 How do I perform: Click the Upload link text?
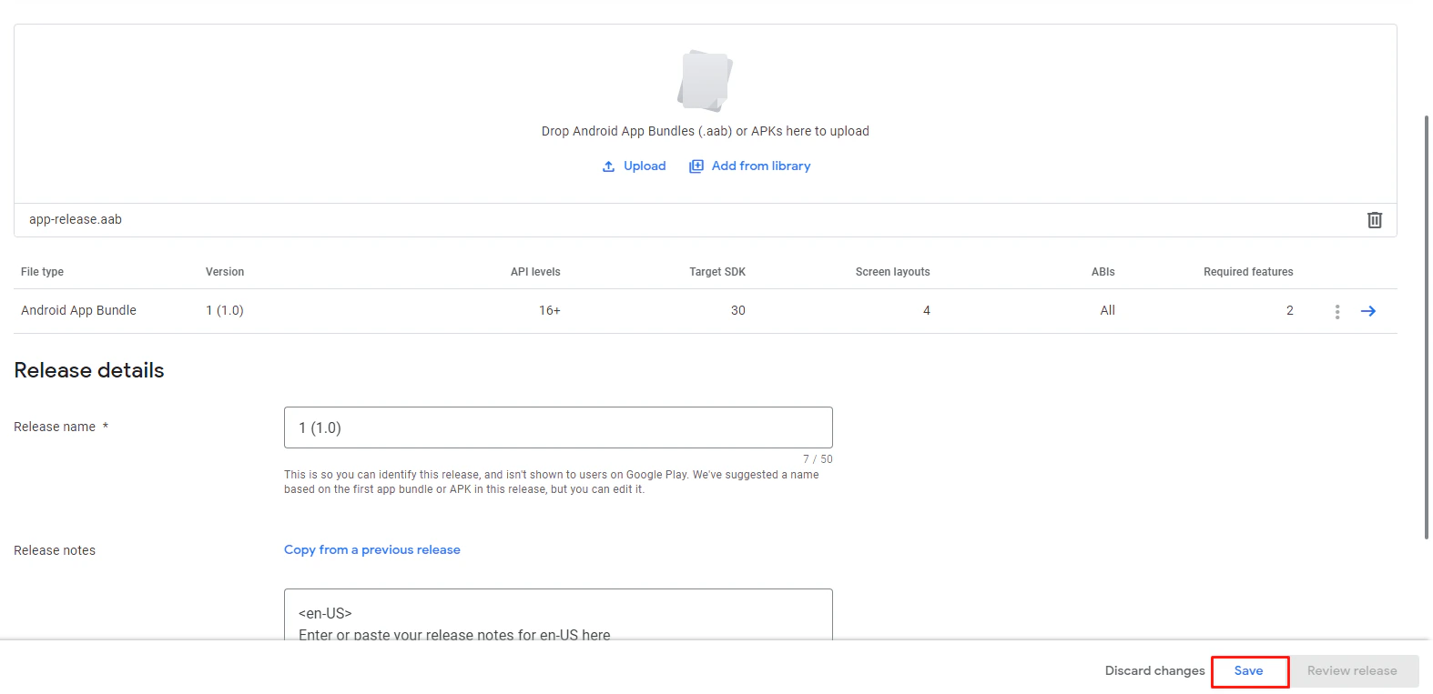tap(645, 166)
